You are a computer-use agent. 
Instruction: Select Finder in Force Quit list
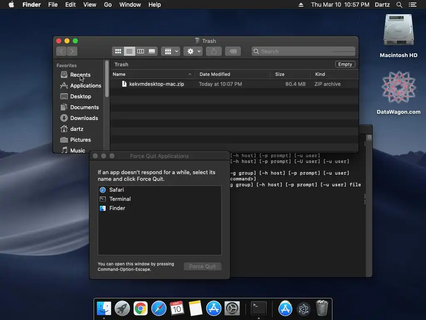pyautogui.click(x=159, y=208)
